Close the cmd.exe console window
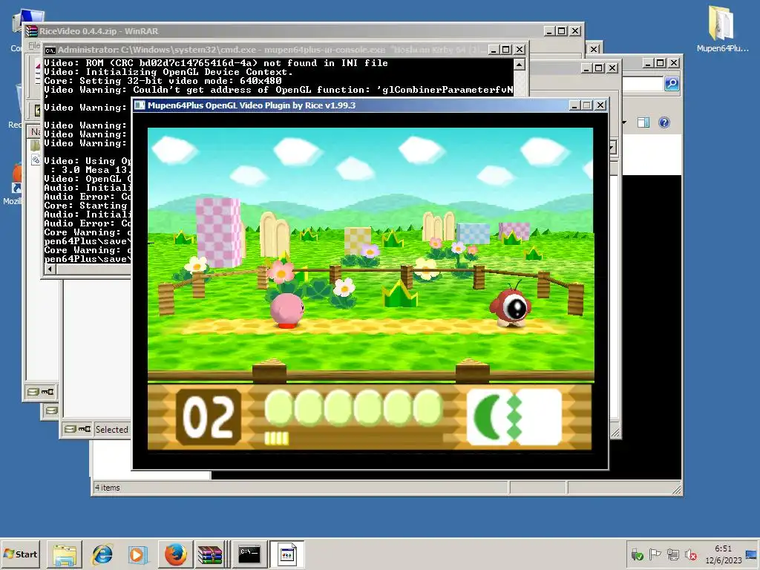This screenshot has width=760, height=570. (x=519, y=50)
